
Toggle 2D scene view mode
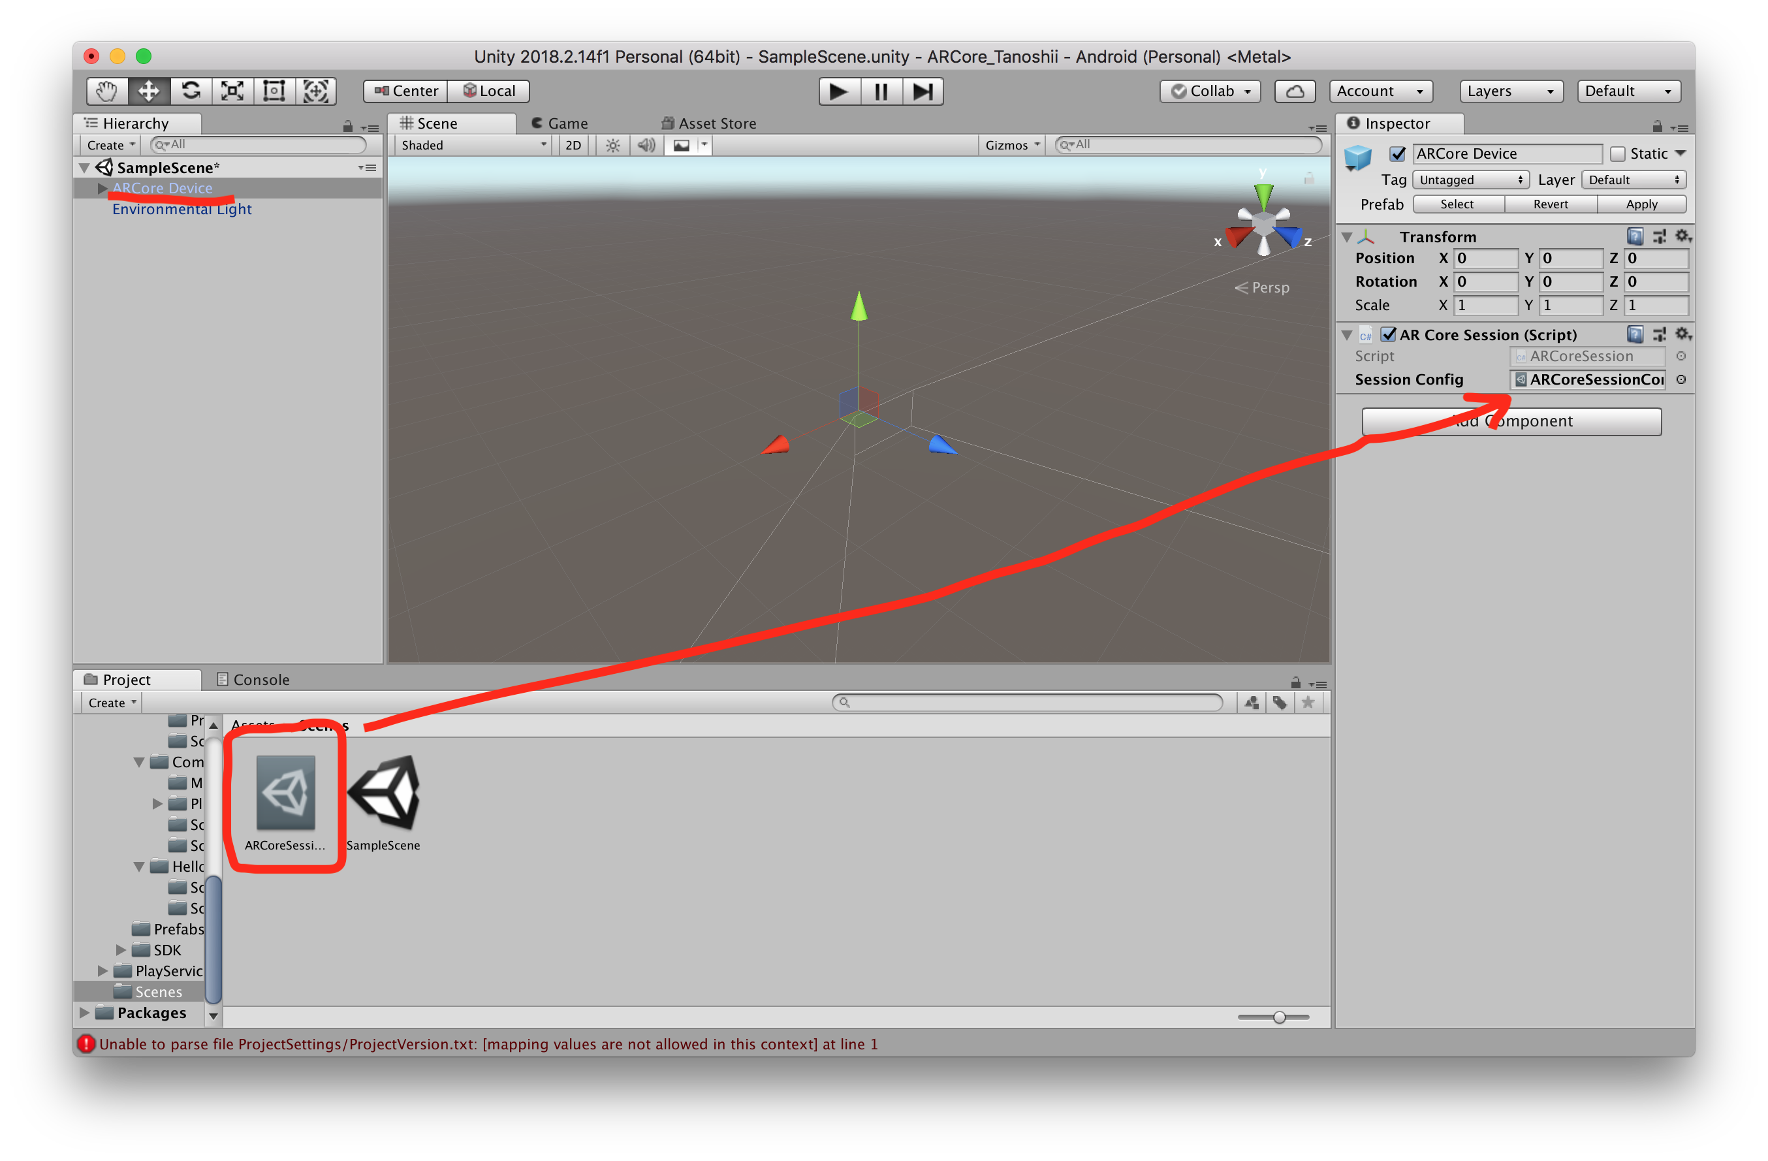(573, 145)
